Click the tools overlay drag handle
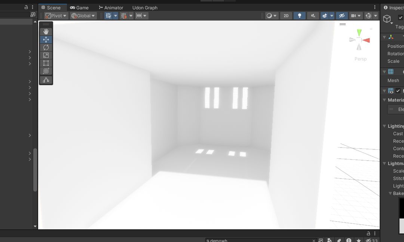The image size is (404, 242). coord(46,24)
